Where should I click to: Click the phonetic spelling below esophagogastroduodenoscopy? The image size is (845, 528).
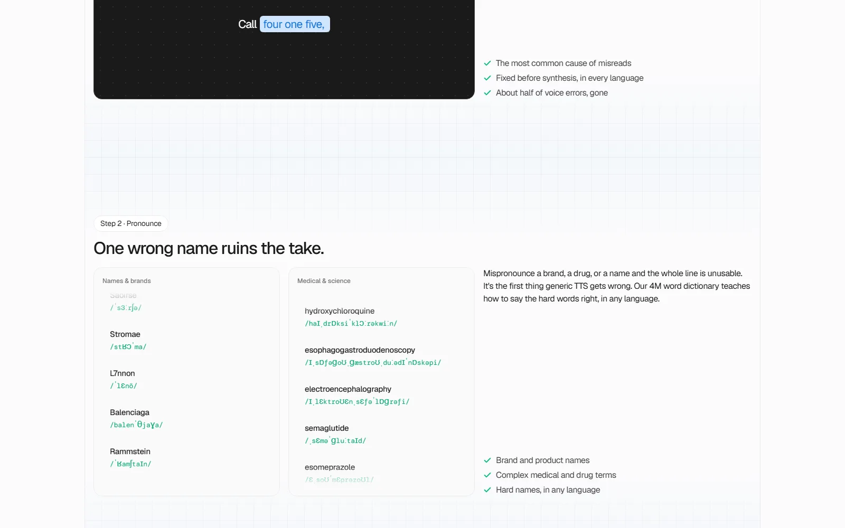point(373,363)
